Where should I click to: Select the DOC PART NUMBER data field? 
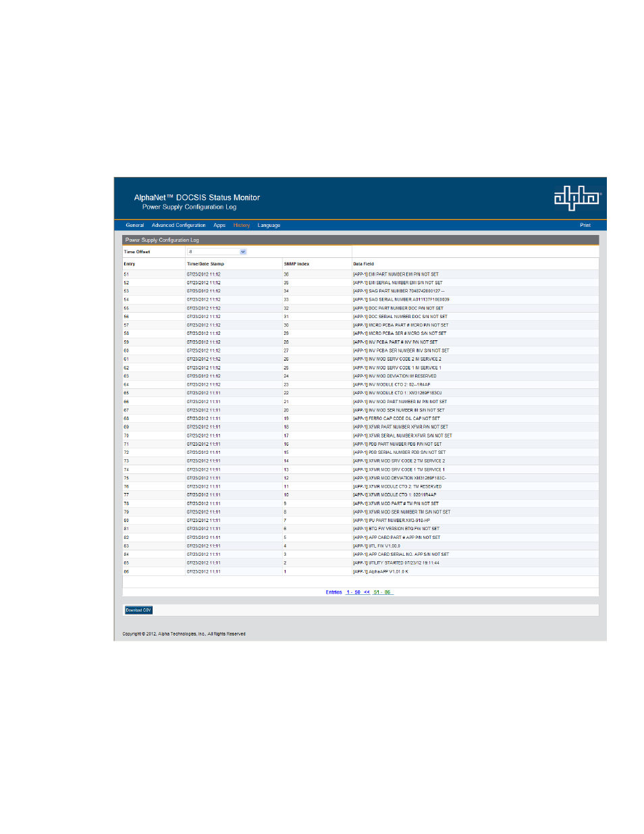pos(398,308)
